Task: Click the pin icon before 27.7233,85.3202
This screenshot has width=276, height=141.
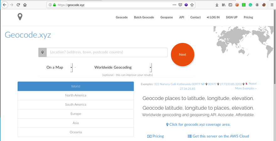Action: [218, 84]
